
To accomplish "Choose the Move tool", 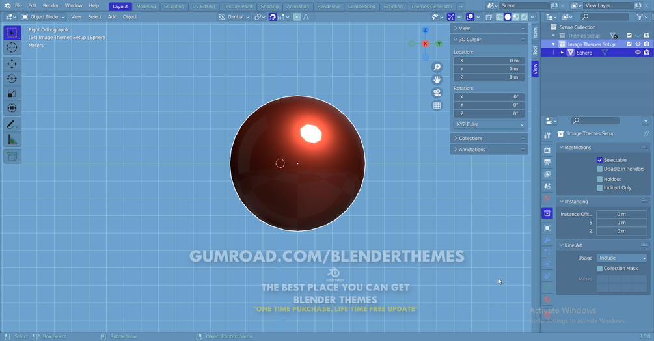I will [12, 64].
